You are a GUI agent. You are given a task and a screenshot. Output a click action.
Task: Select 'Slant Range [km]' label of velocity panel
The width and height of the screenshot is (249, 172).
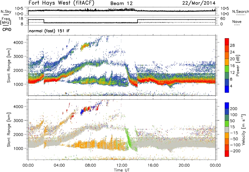pyautogui.click(x=9, y=129)
